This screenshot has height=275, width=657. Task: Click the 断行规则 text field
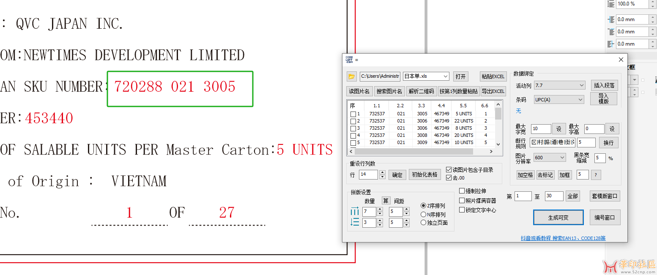point(553,142)
